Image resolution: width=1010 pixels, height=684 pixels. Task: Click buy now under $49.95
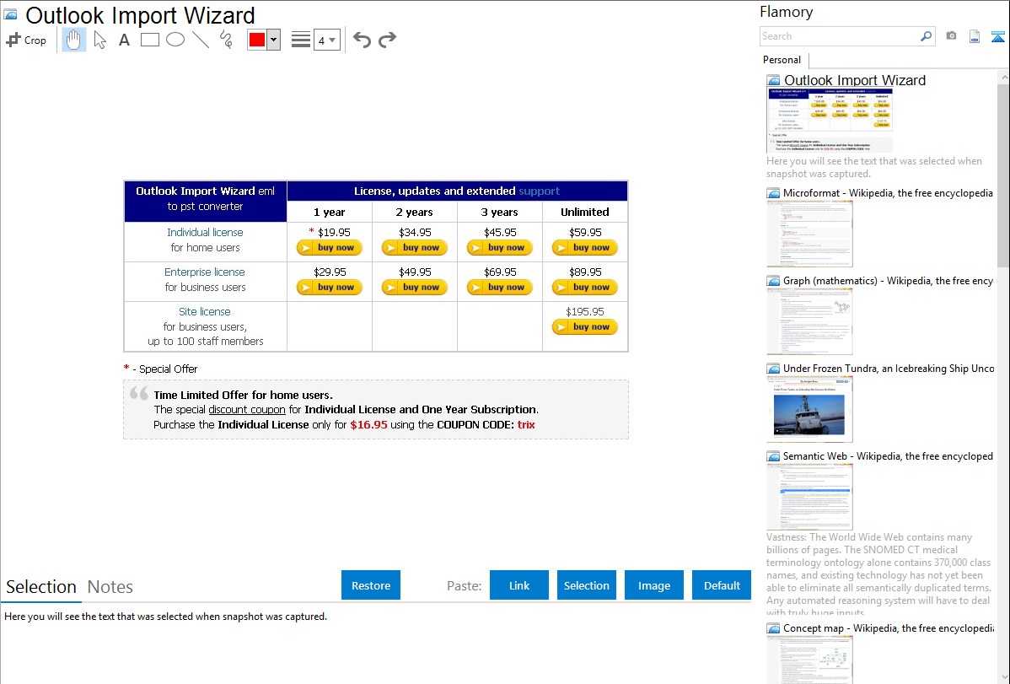pos(414,288)
